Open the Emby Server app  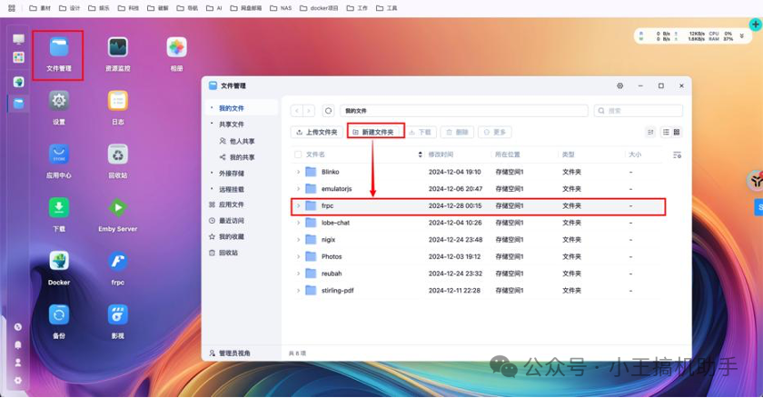tap(117, 208)
